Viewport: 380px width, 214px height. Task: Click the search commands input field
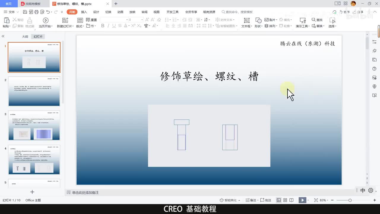coord(237,12)
